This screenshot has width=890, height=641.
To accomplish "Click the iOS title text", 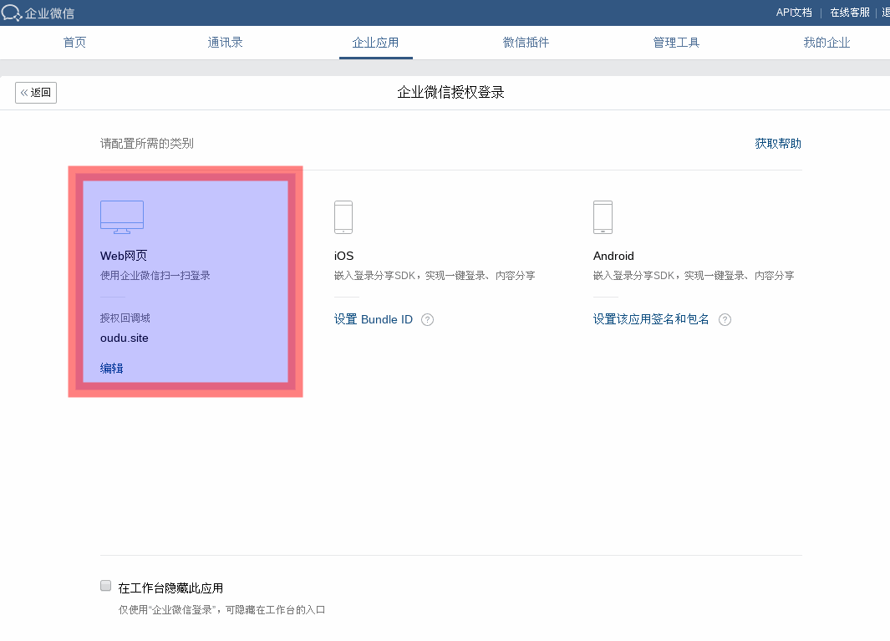I will (344, 256).
